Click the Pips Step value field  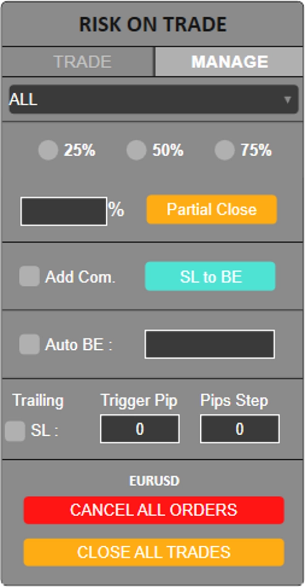(239, 429)
